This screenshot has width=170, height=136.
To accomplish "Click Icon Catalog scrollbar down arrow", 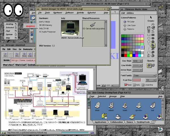I will [162, 118].
